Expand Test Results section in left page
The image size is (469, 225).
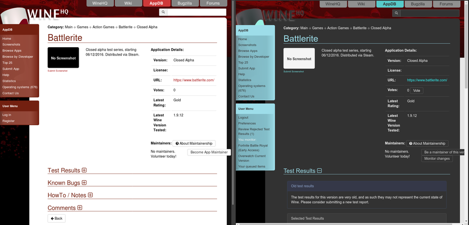click(85, 170)
